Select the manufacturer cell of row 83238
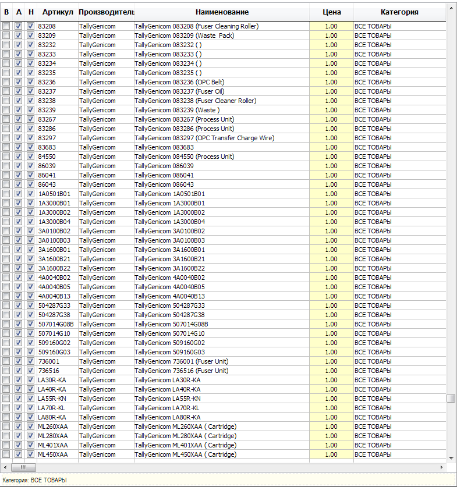 (107, 101)
